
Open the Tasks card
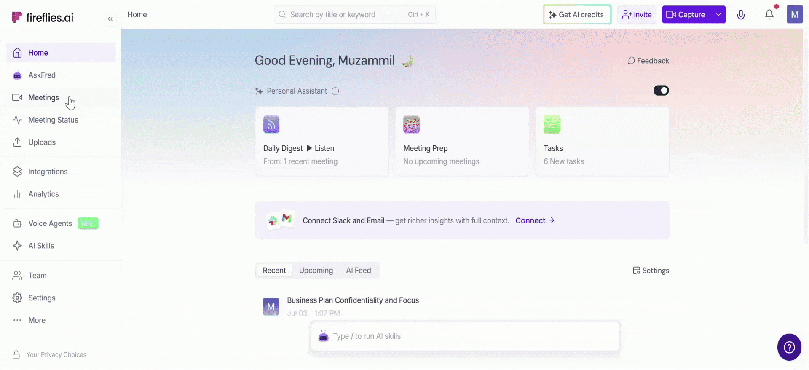click(x=602, y=141)
